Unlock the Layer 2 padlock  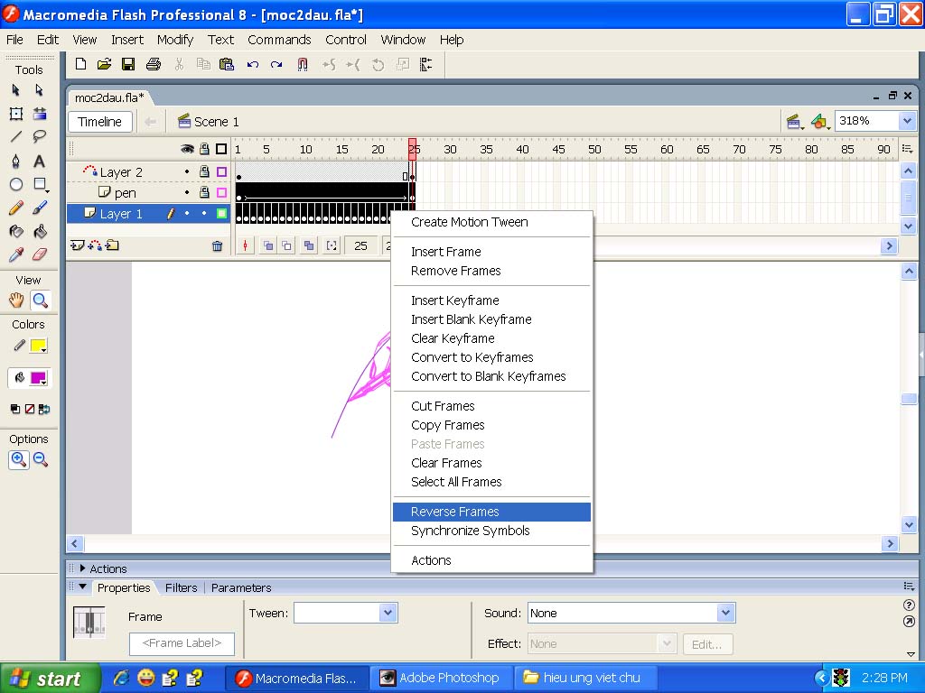pos(204,171)
